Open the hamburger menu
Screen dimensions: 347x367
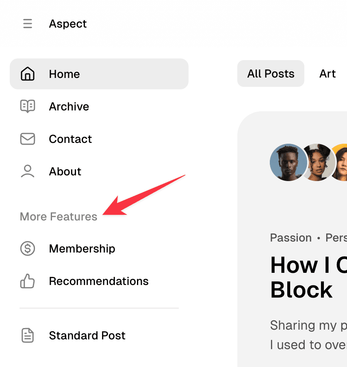(x=27, y=24)
